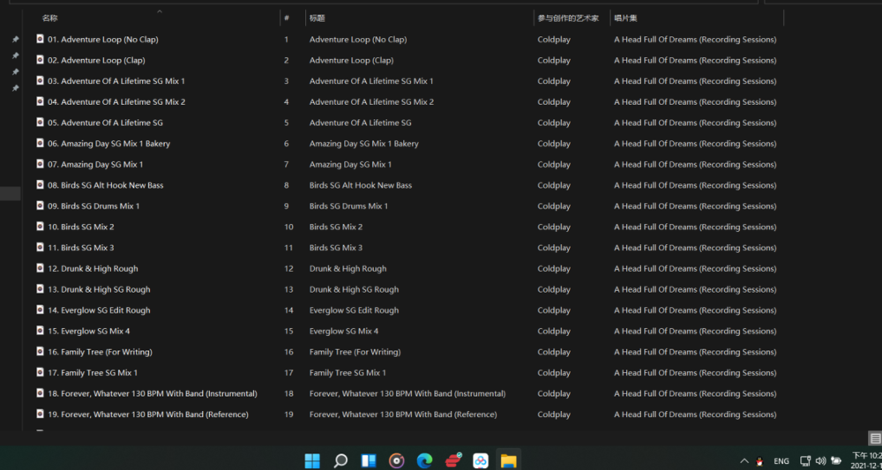Select file 07. Amazing Day SG Mix 1
882x470 pixels.
tap(95, 164)
